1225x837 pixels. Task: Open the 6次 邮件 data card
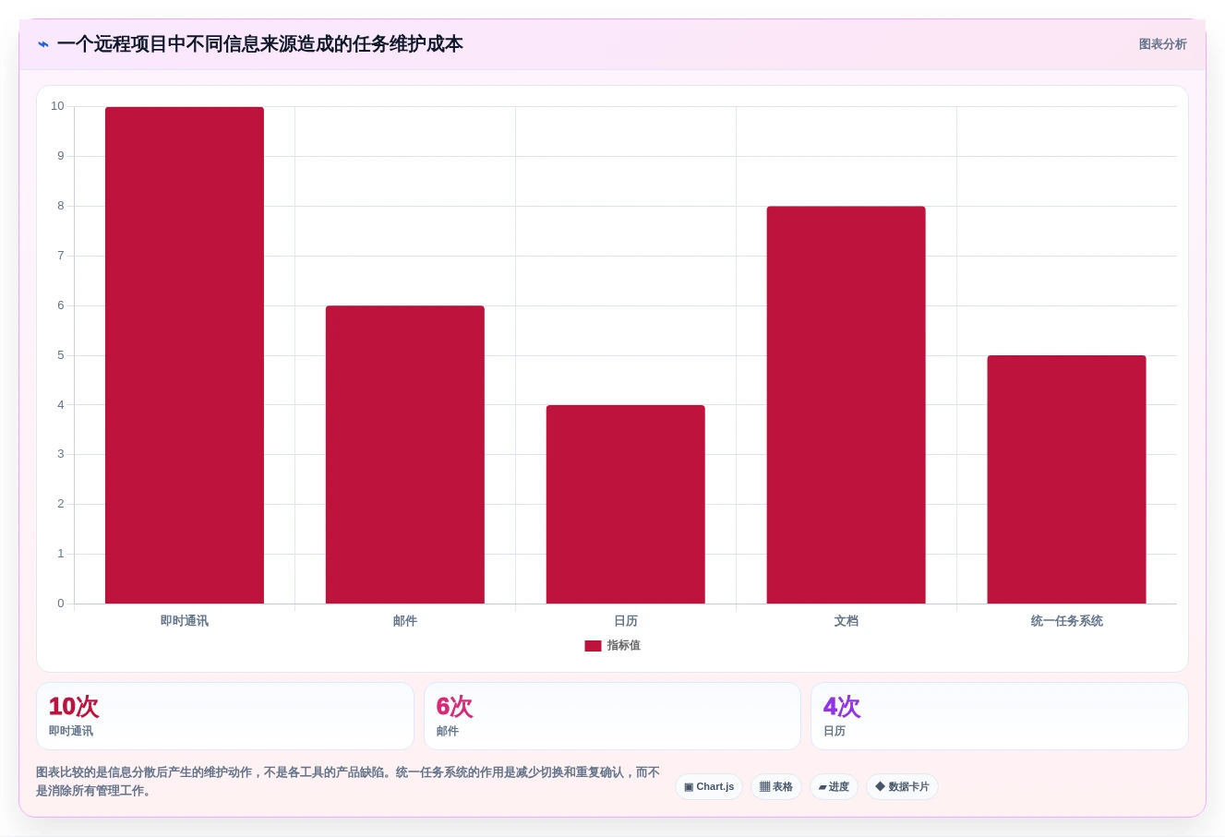pos(612,716)
